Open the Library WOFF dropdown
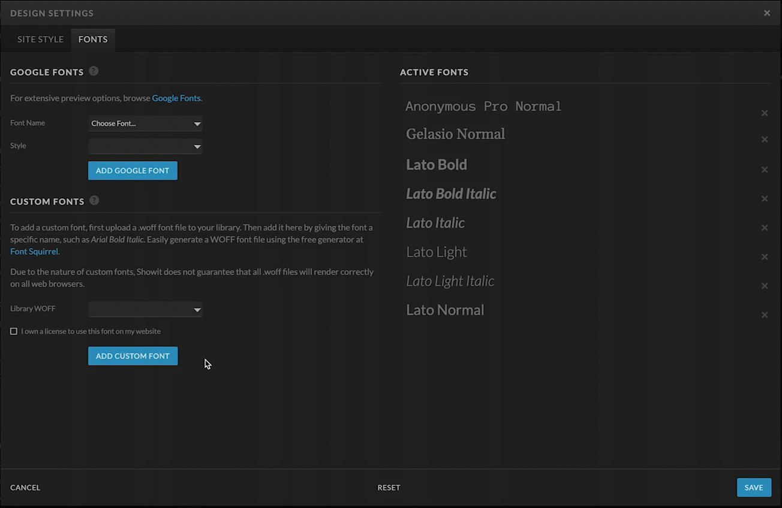This screenshot has height=508, width=782. [145, 310]
